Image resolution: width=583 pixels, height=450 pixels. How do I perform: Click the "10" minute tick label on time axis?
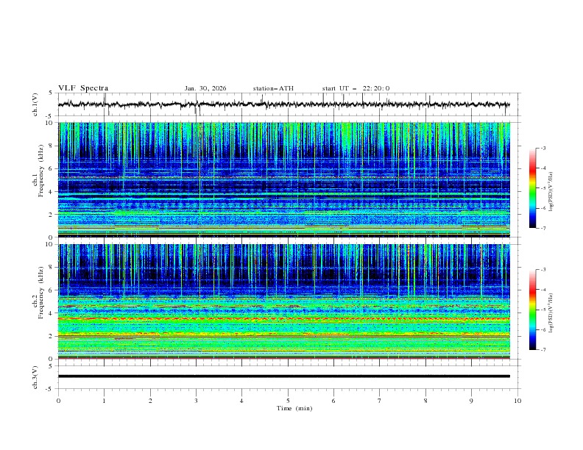[517, 401]
